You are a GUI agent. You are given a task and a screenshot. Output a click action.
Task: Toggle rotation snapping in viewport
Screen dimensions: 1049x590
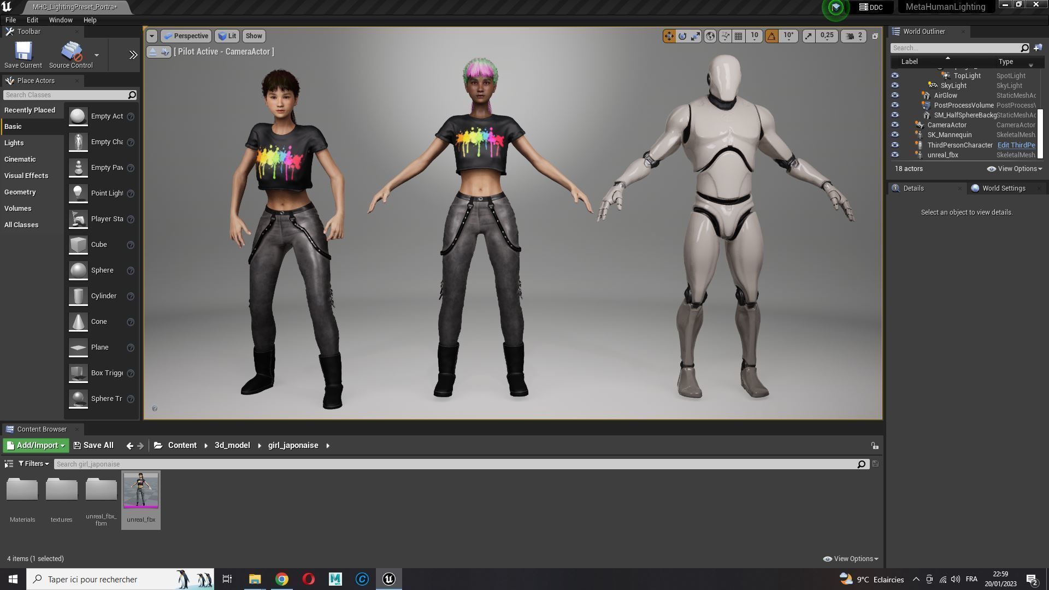point(771,36)
